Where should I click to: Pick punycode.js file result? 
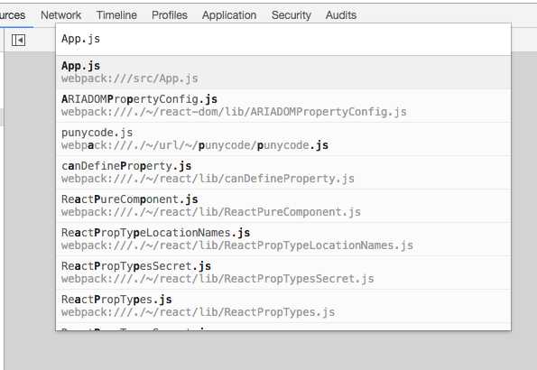pos(283,139)
